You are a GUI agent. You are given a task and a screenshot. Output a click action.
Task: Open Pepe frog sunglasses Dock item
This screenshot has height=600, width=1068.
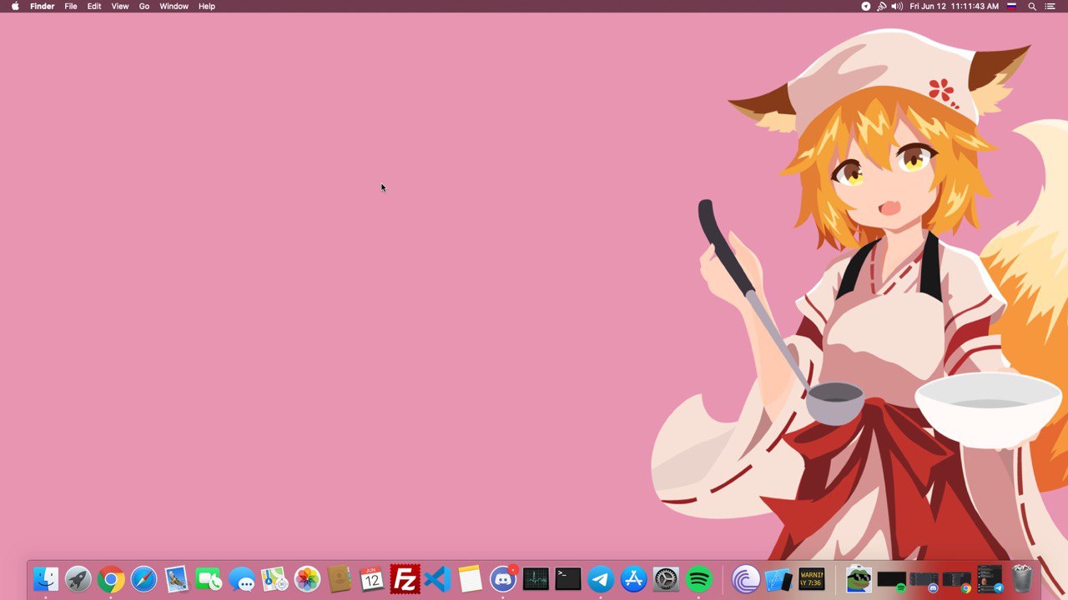859,578
